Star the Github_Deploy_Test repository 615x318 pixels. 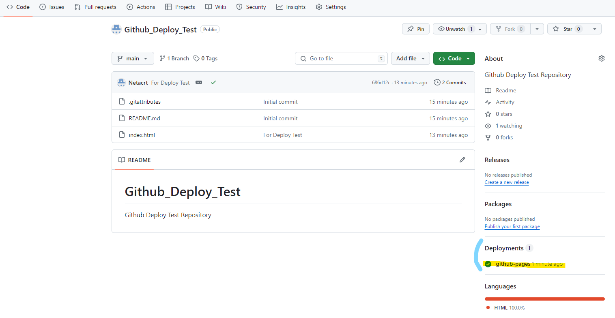click(567, 29)
